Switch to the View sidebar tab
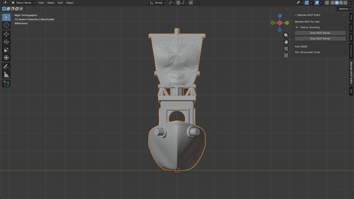354x199 pixels. pos(351,37)
